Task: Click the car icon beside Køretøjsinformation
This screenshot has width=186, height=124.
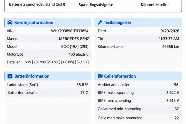Action: [x=10, y=22]
